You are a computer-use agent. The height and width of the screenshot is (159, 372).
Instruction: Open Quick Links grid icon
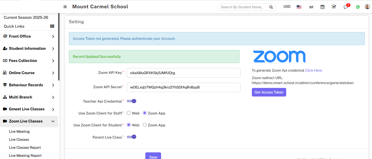(52, 26)
